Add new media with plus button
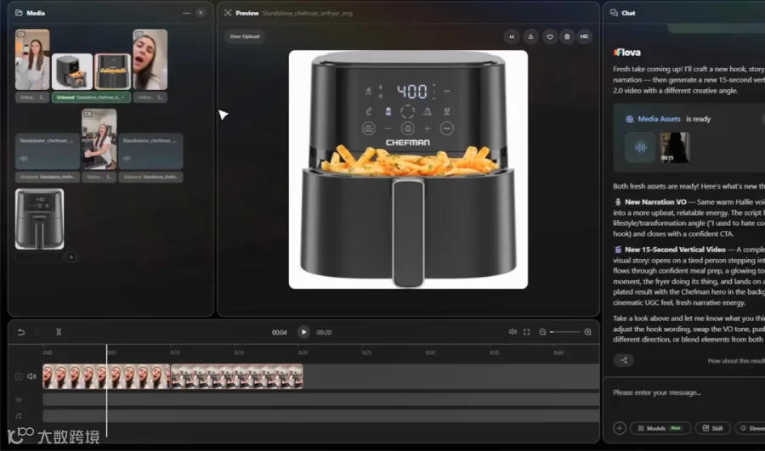 tap(71, 257)
